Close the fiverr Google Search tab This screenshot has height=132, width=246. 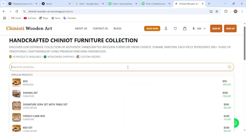pyautogui.click(x=103, y=4)
